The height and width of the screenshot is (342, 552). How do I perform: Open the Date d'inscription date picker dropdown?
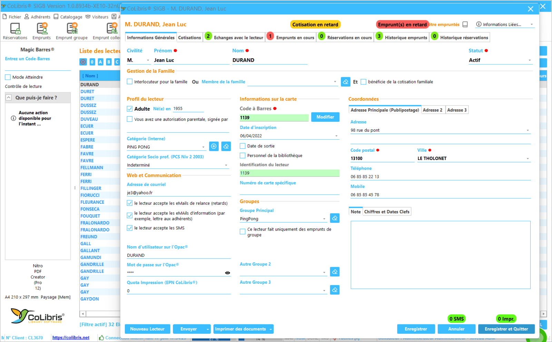(336, 136)
